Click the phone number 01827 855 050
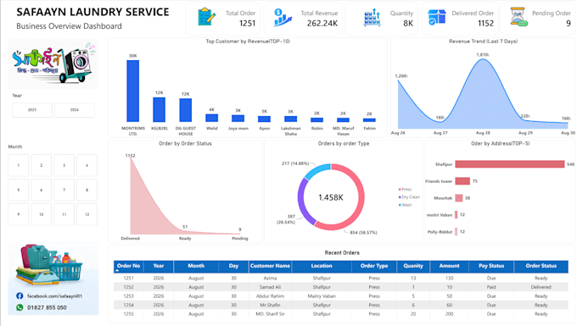Image resolution: width=577 pixels, height=326 pixels. pyautogui.click(x=47, y=307)
